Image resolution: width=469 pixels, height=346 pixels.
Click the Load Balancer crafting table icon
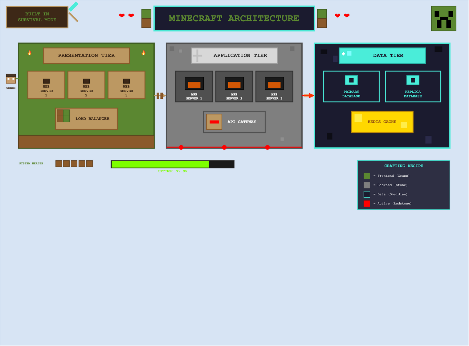[63, 116]
